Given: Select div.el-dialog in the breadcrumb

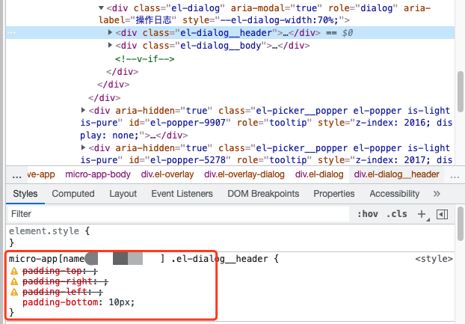Looking at the screenshot, I should [319, 174].
